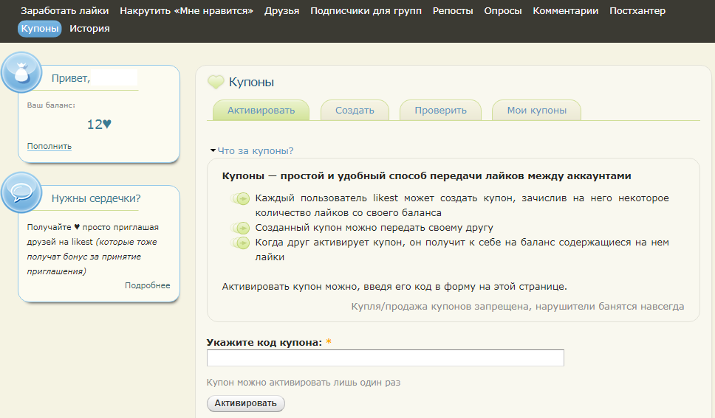The height and width of the screenshot is (418, 715).
Task: Click the heart icon next to Купоны heading
Action: click(215, 83)
